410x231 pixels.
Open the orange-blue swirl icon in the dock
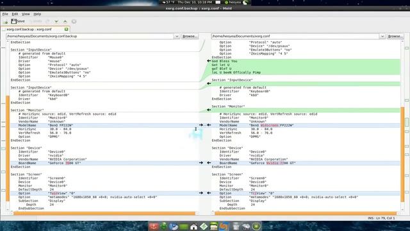(224, 226)
